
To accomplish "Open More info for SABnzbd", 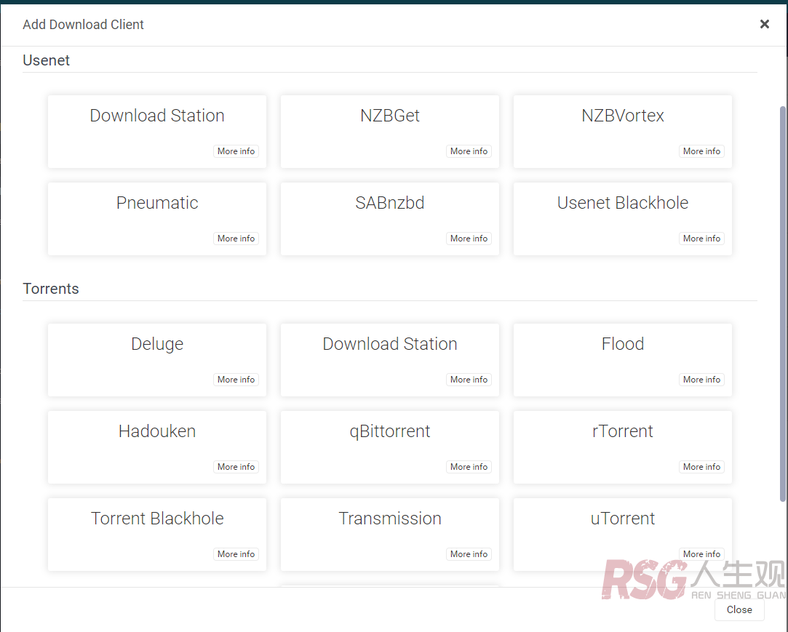I will coord(469,239).
